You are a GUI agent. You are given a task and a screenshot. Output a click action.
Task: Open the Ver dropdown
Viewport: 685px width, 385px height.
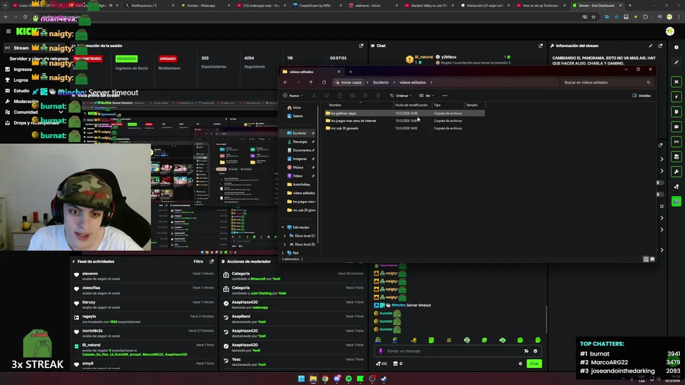[x=427, y=96]
